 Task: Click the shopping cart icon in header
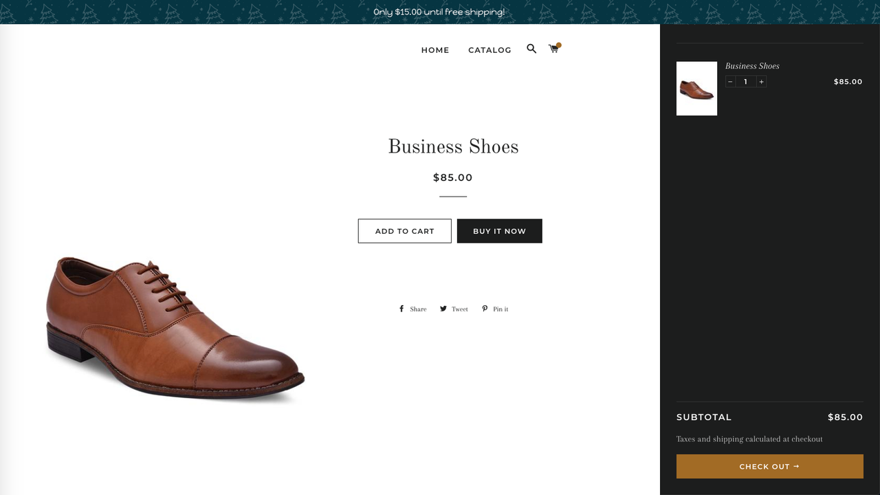tap(554, 48)
